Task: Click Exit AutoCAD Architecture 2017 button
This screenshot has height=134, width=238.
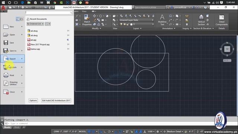Action: click(56, 100)
